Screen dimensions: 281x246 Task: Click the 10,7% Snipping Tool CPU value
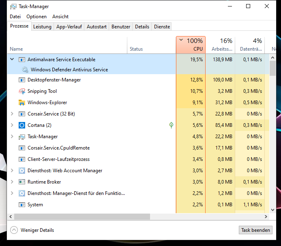[196, 91]
